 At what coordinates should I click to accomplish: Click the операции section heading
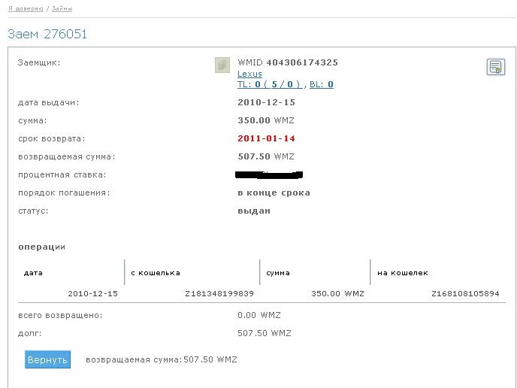[42, 247]
